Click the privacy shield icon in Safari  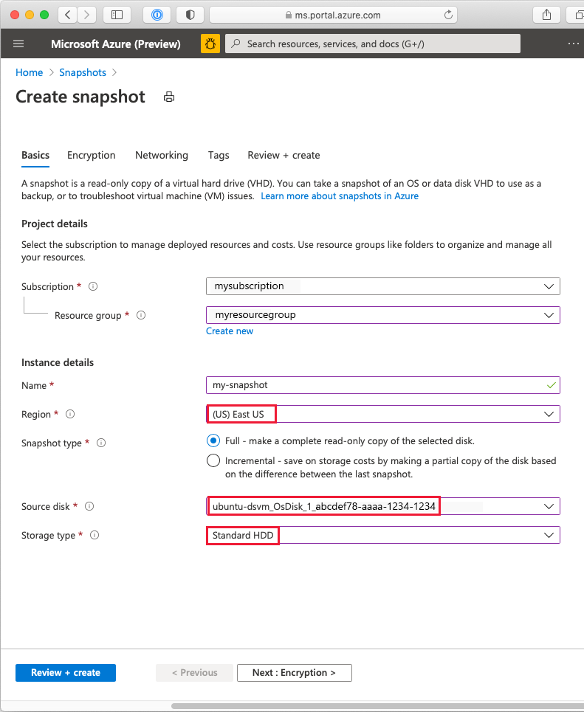pyautogui.click(x=190, y=15)
